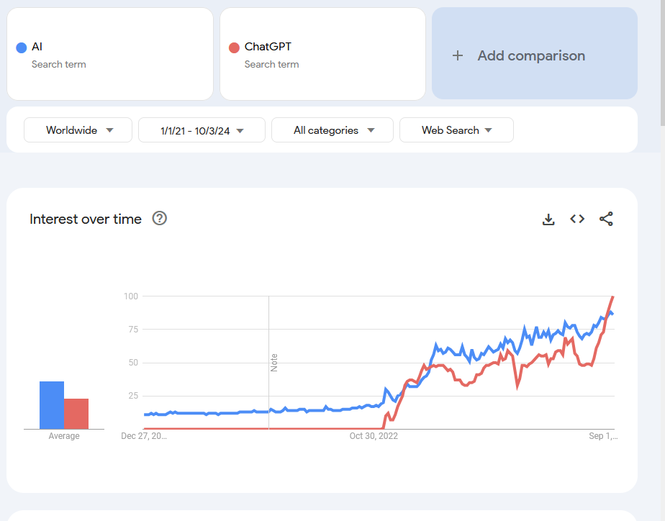Open the Interest over time help icon
The image size is (665, 521).
[x=160, y=219]
